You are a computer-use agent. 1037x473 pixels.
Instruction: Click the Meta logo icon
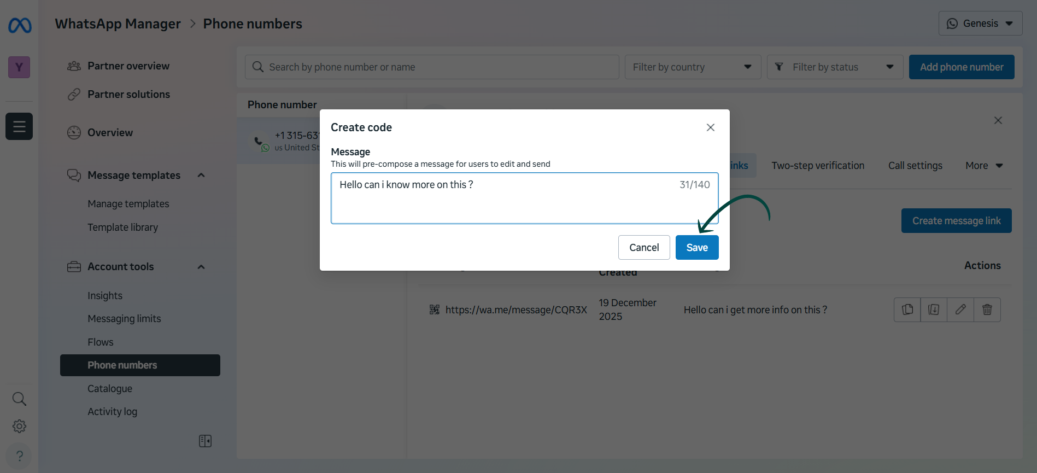pyautogui.click(x=20, y=25)
